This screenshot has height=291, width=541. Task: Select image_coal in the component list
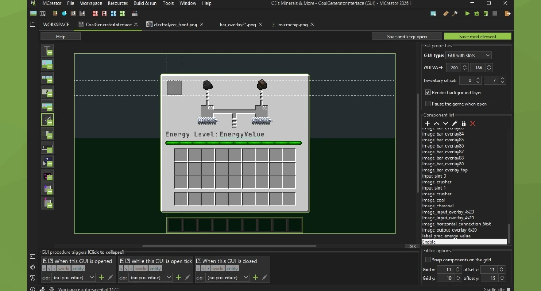[x=464, y=200]
